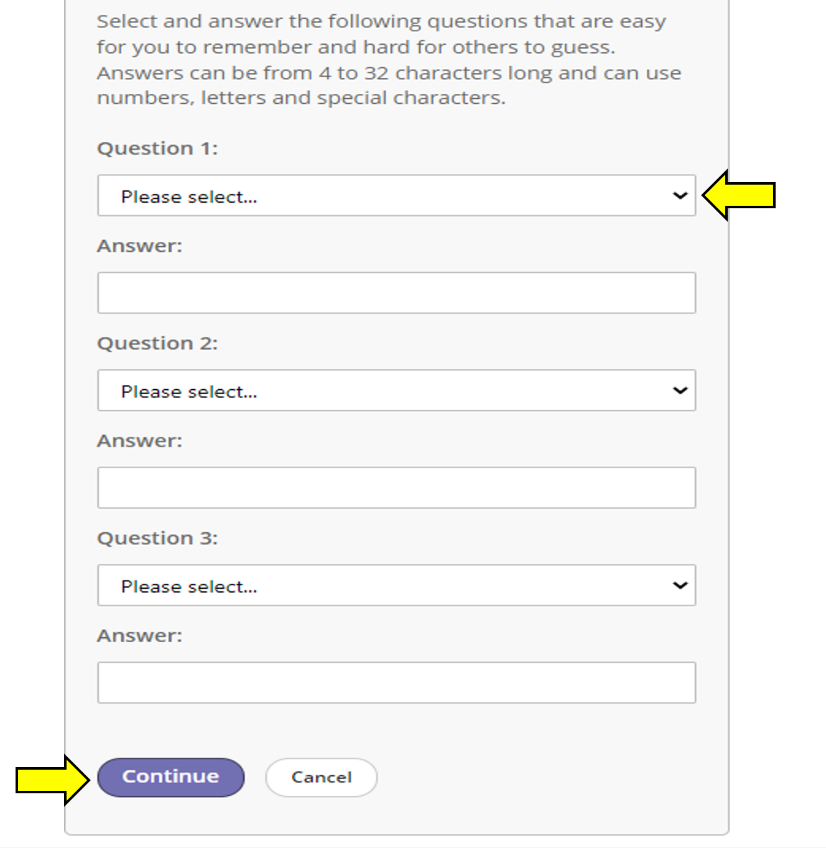
Task: Click the Answer label below Question 2
Action: coord(140,441)
